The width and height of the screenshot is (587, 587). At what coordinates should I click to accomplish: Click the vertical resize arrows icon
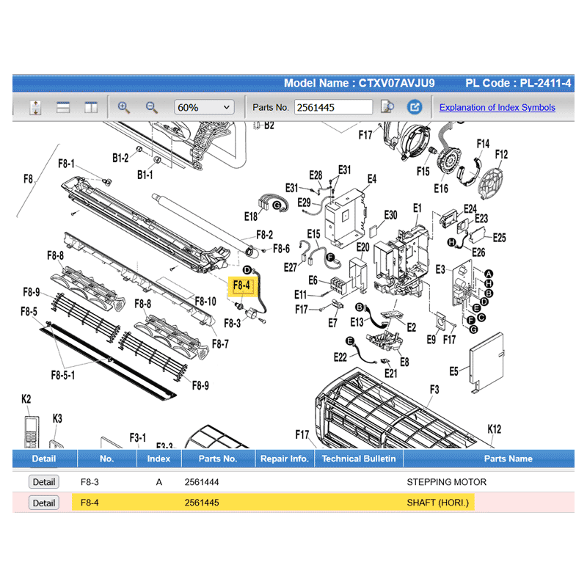[35, 107]
